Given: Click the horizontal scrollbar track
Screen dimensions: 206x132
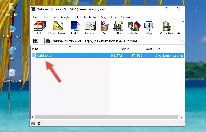Looking at the screenshot, I should pyautogui.click(x=107, y=117).
